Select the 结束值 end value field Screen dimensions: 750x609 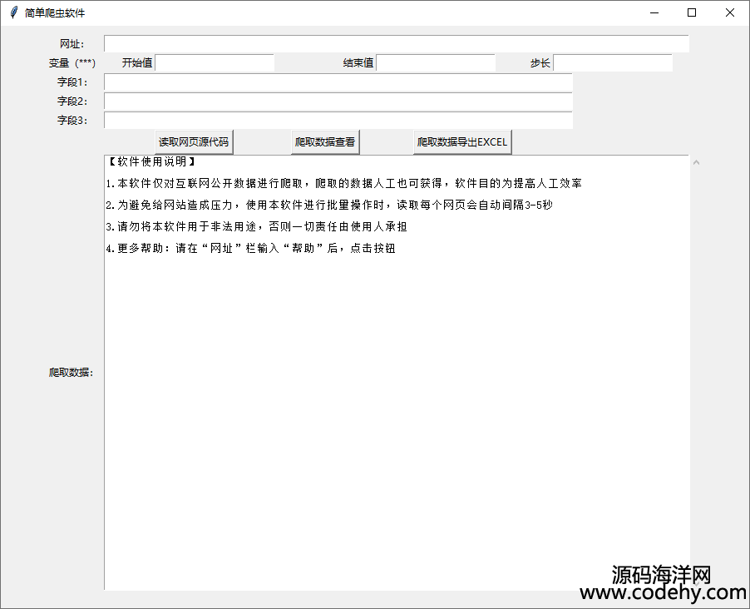435,63
